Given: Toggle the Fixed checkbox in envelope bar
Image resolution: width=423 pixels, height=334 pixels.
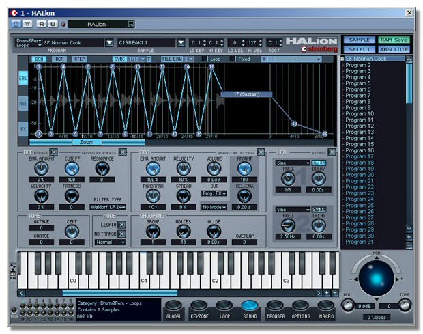Looking at the screenshot, I should pyautogui.click(x=232, y=59).
